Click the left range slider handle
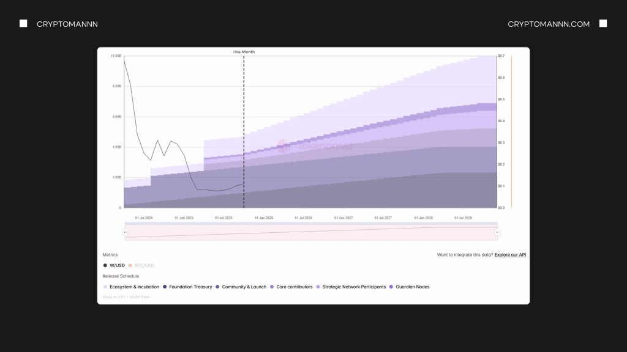 [126, 232]
